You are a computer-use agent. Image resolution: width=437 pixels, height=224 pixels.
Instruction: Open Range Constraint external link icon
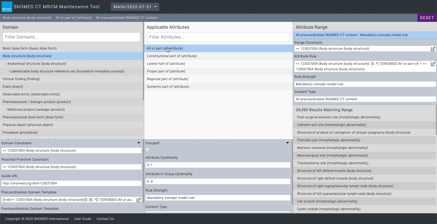[x=433, y=49]
